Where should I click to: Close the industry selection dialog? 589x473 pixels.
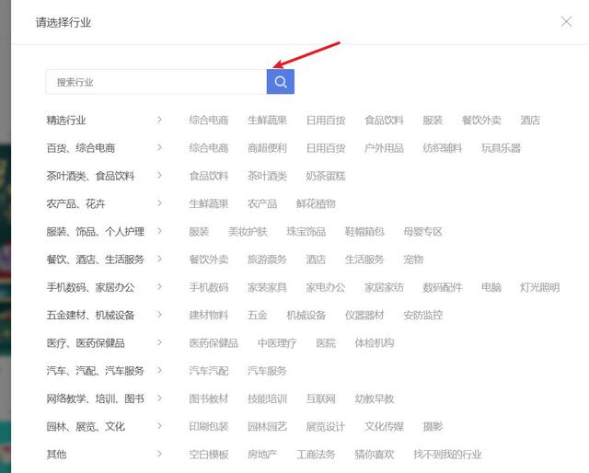(566, 21)
